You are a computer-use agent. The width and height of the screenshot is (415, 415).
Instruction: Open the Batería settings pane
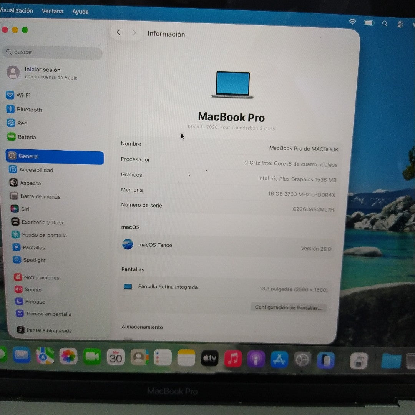coord(27,137)
